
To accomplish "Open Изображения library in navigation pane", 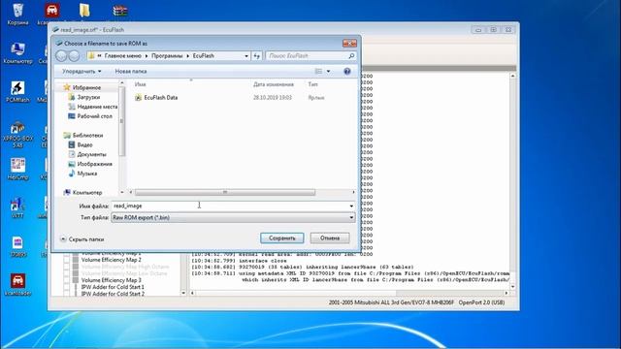I will click(x=90, y=164).
